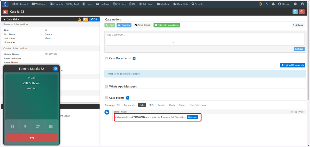This screenshot has width=310, height=147.
Task: Open the Actions dropdown
Action: tap(298, 25)
